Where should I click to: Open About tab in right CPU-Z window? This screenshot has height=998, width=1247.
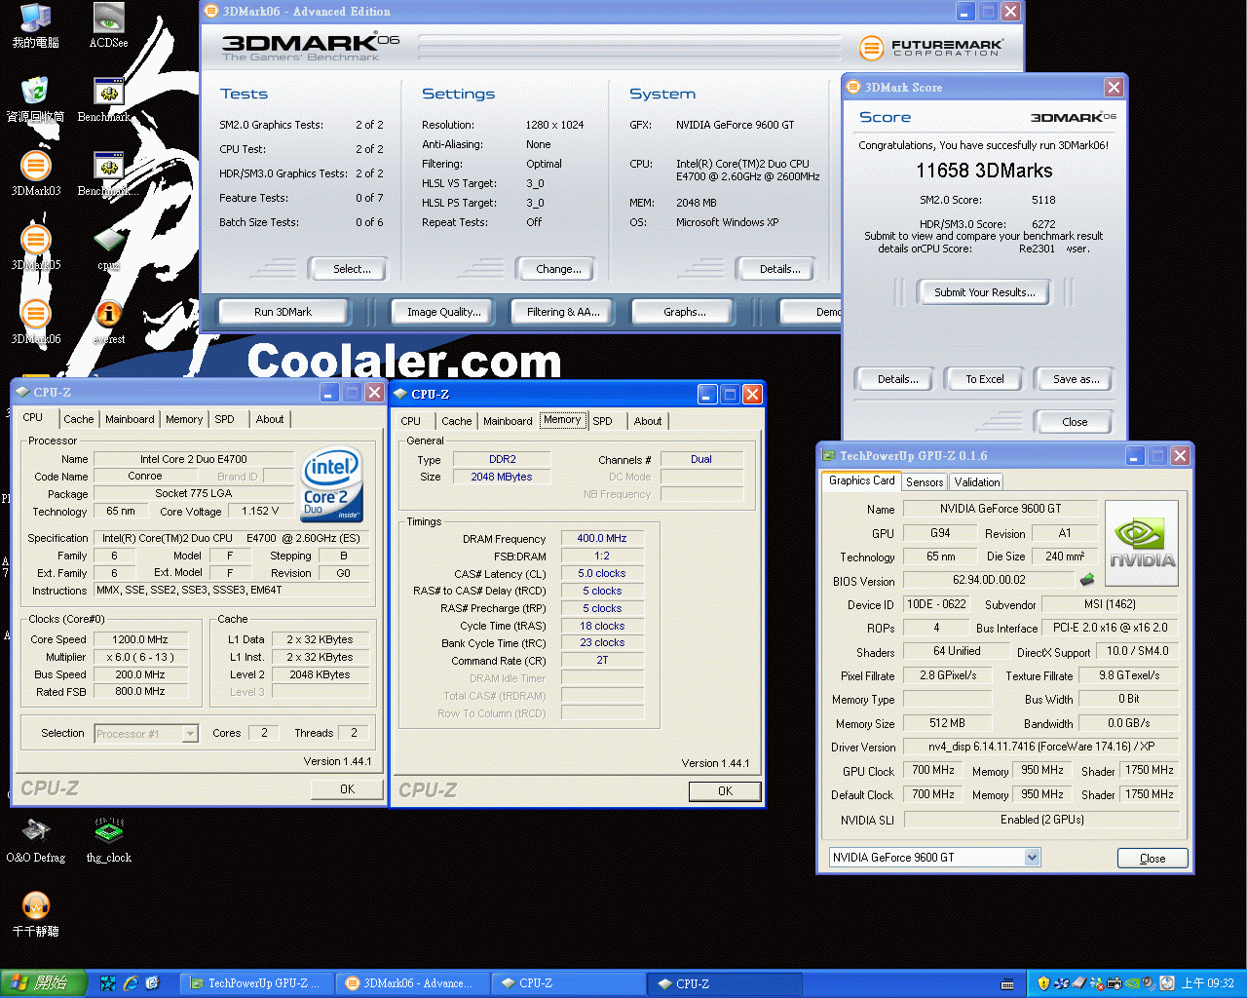pos(648,421)
